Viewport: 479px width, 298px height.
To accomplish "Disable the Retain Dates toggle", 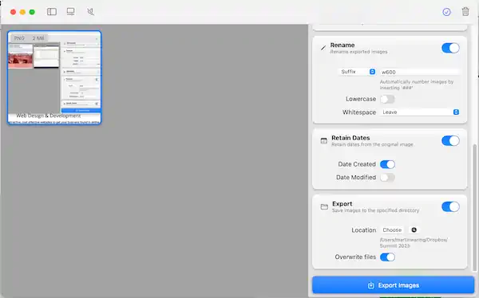I will (x=450, y=140).
